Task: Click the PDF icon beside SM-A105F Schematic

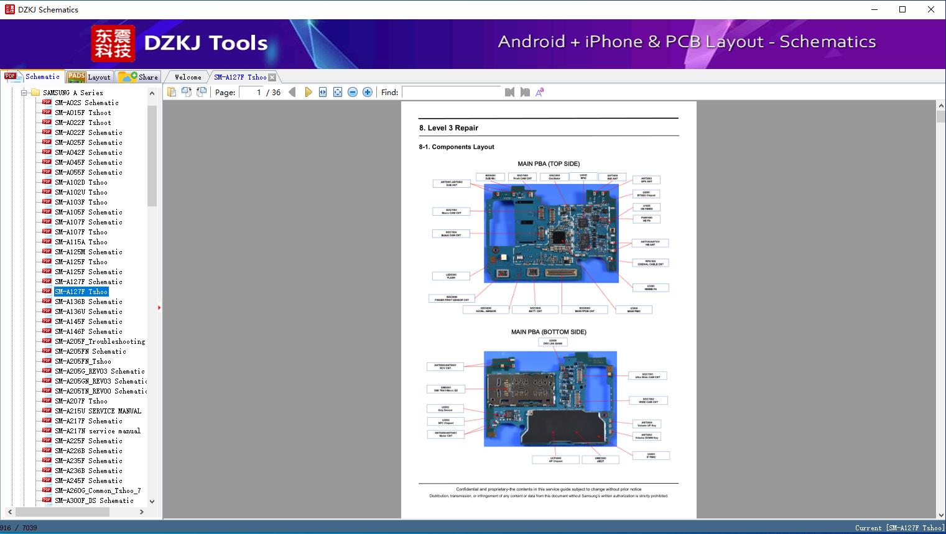Action: coord(47,211)
